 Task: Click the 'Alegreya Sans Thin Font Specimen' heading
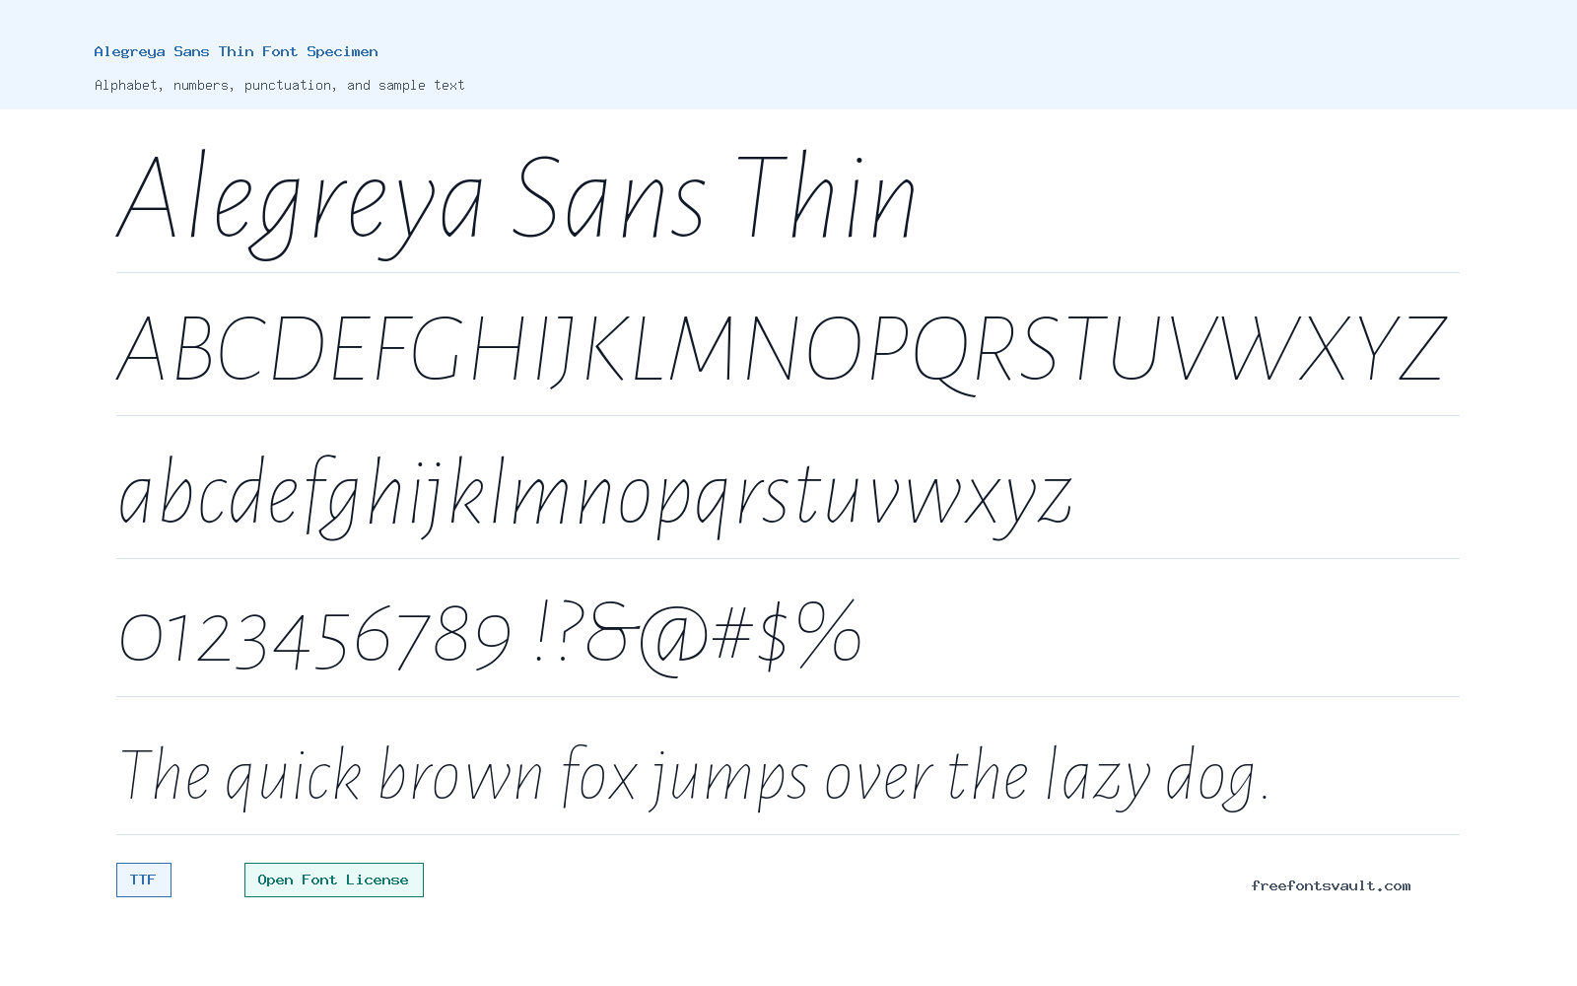point(236,51)
